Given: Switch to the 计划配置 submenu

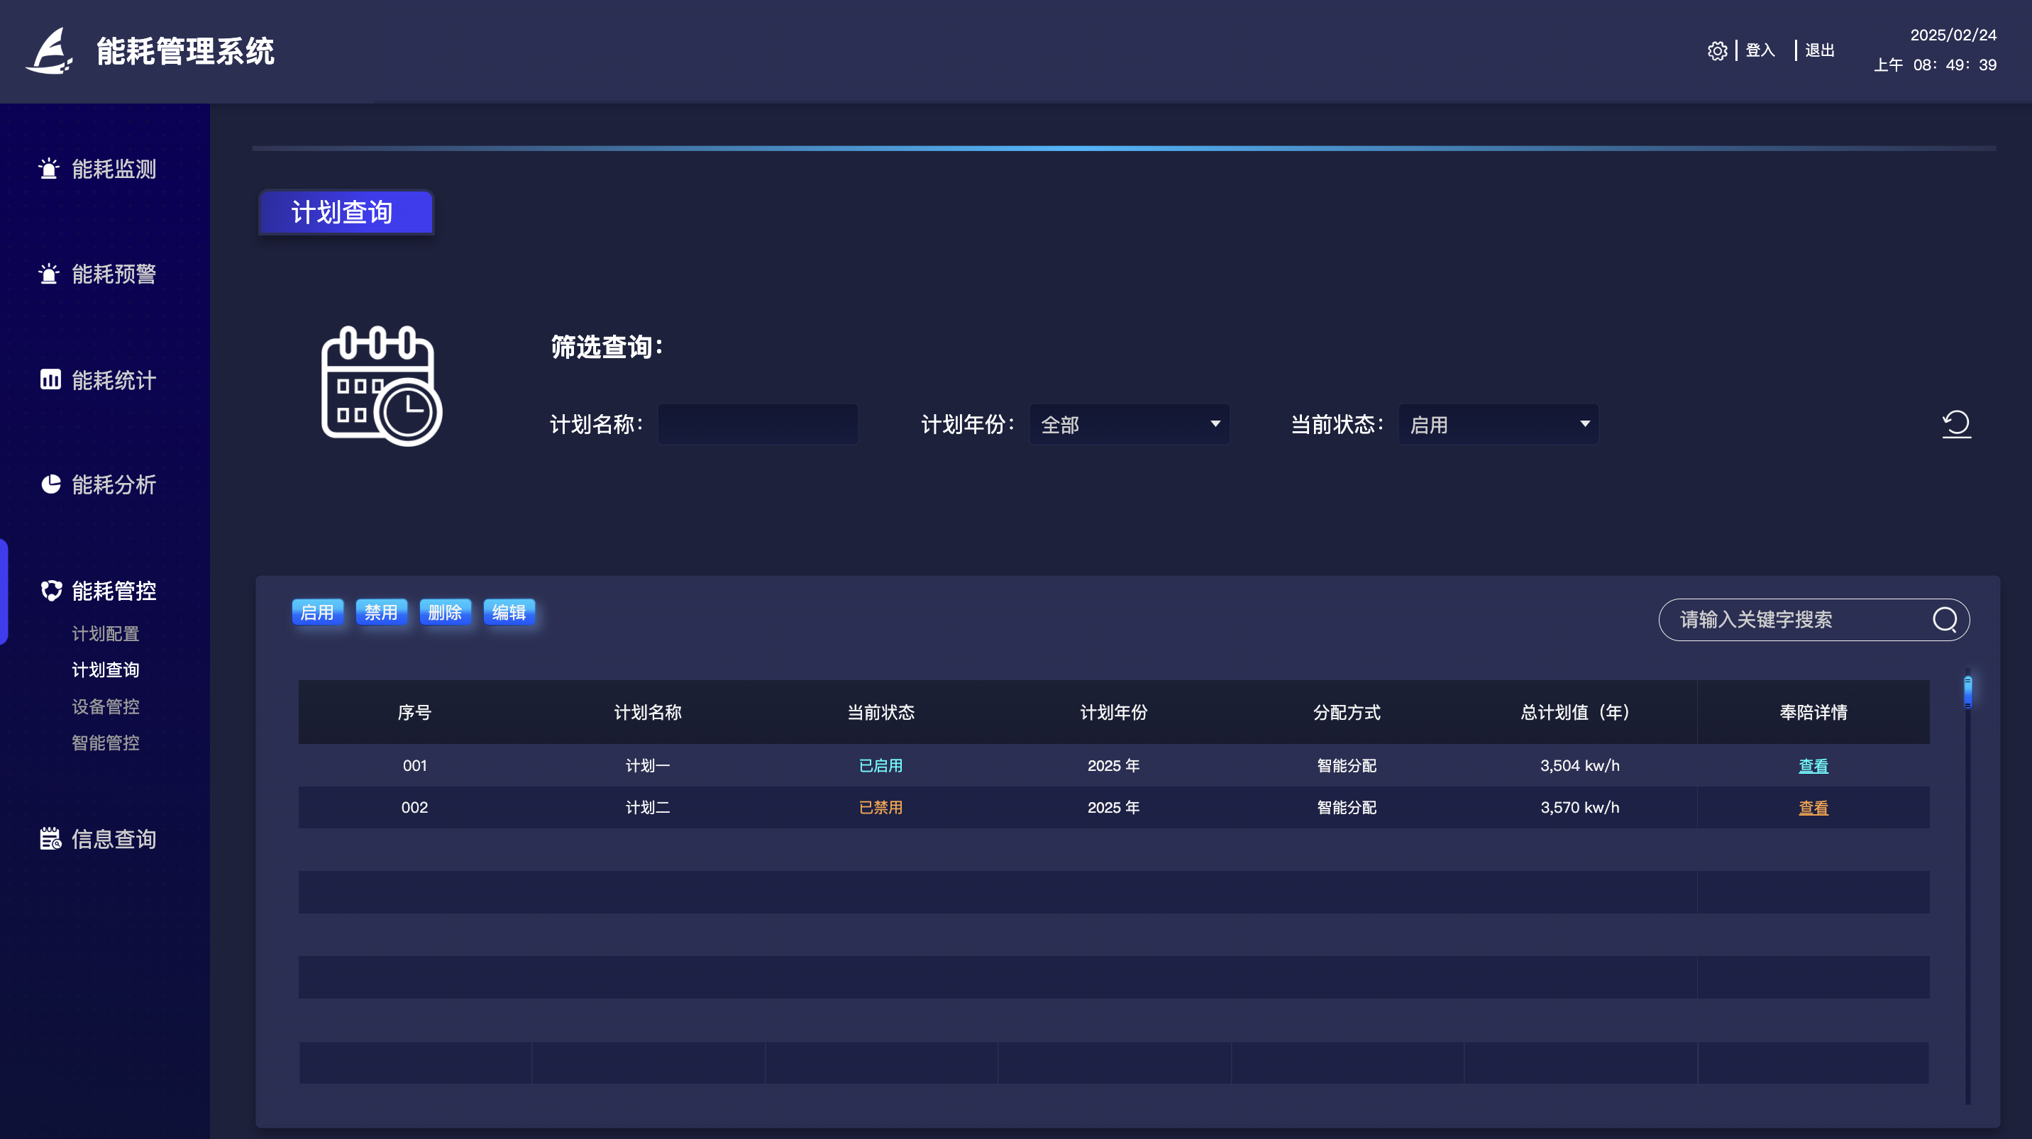Looking at the screenshot, I should pyautogui.click(x=106, y=633).
